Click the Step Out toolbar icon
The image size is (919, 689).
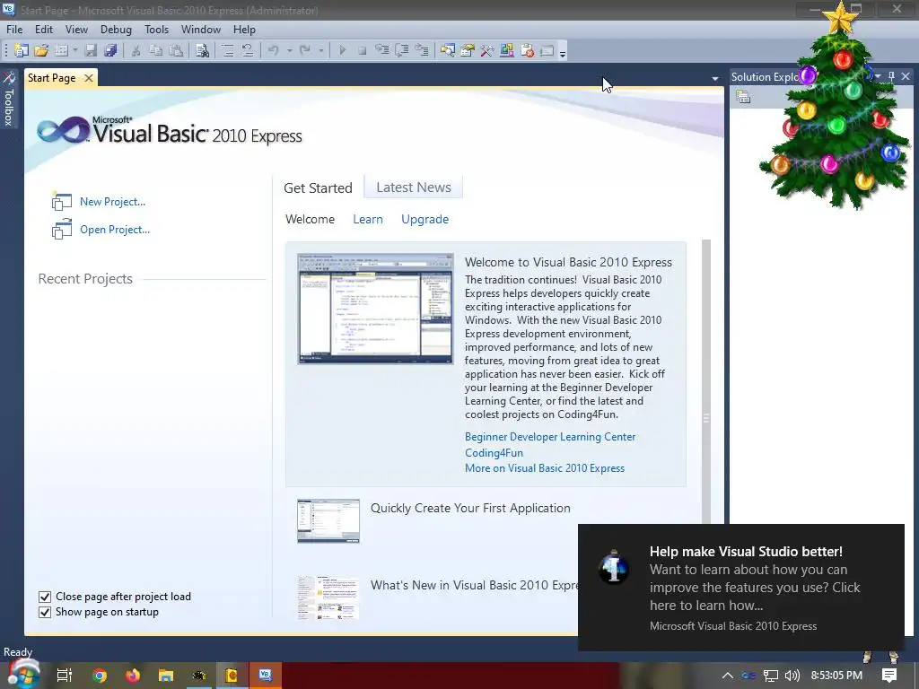(422, 51)
